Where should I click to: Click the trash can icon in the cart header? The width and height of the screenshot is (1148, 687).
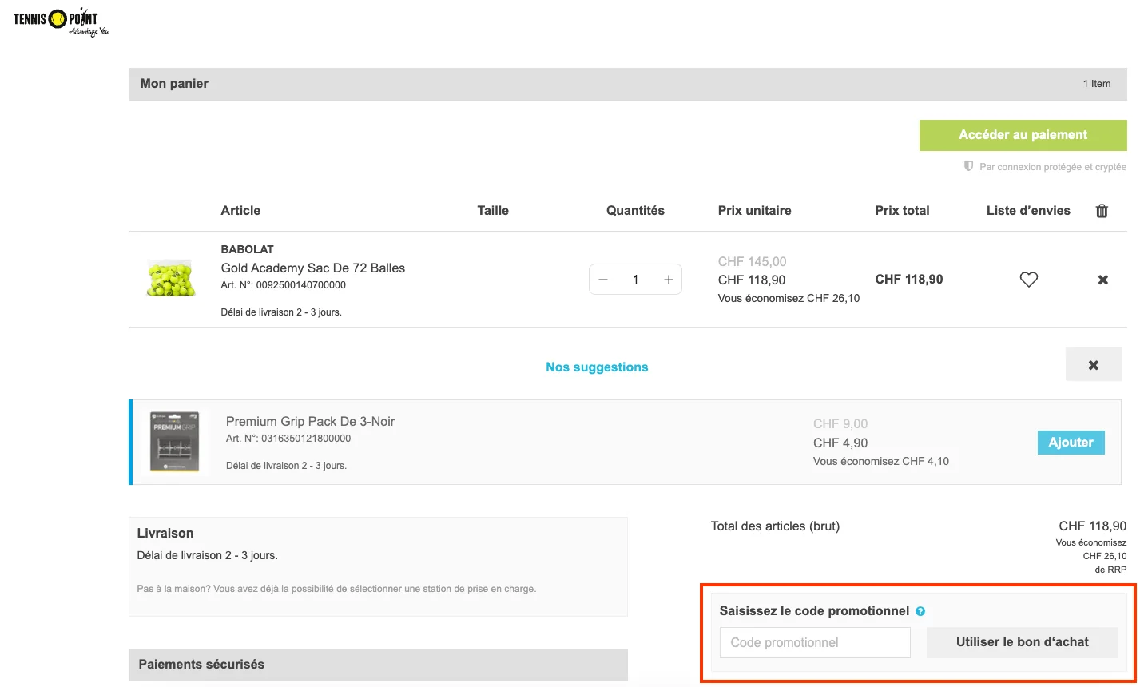(1102, 210)
